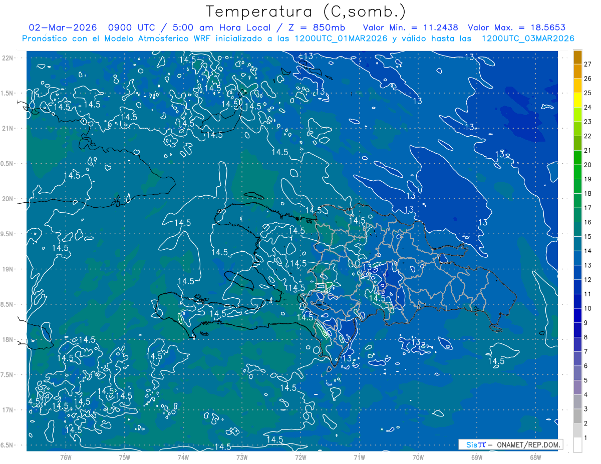Click the "Valor Max. = 18.5653" value
Viewport: 601px width, 464px height.
516,28
